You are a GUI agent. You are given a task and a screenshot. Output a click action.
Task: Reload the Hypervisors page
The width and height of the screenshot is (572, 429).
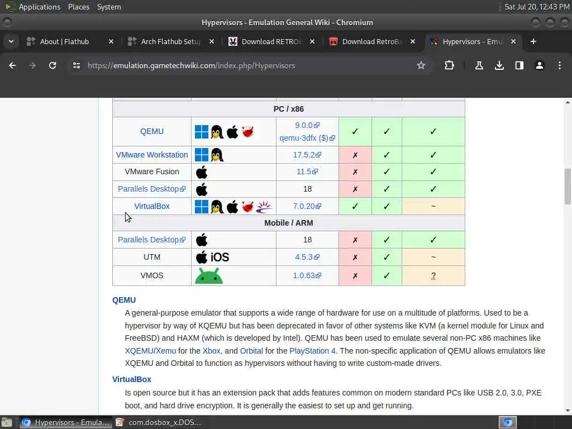[x=53, y=65]
